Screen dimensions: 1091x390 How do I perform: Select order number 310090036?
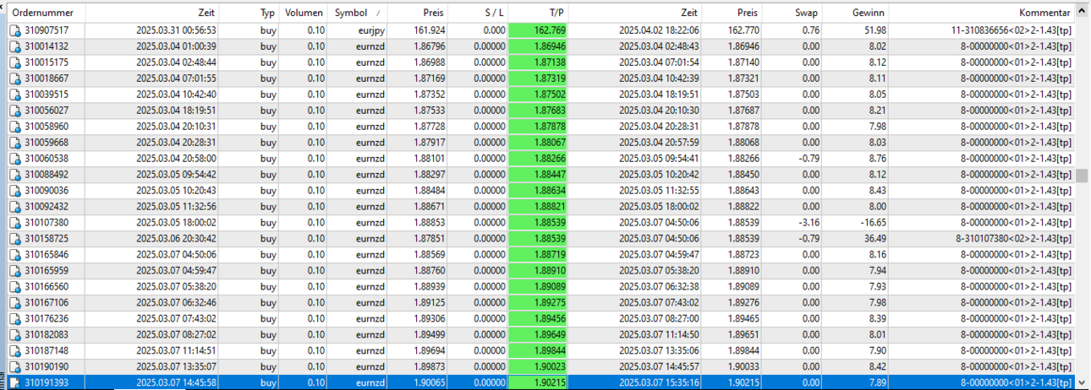coord(47,191)
